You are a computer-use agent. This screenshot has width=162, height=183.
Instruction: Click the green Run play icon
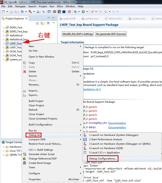pyautogui.click(x=83, y=12)
